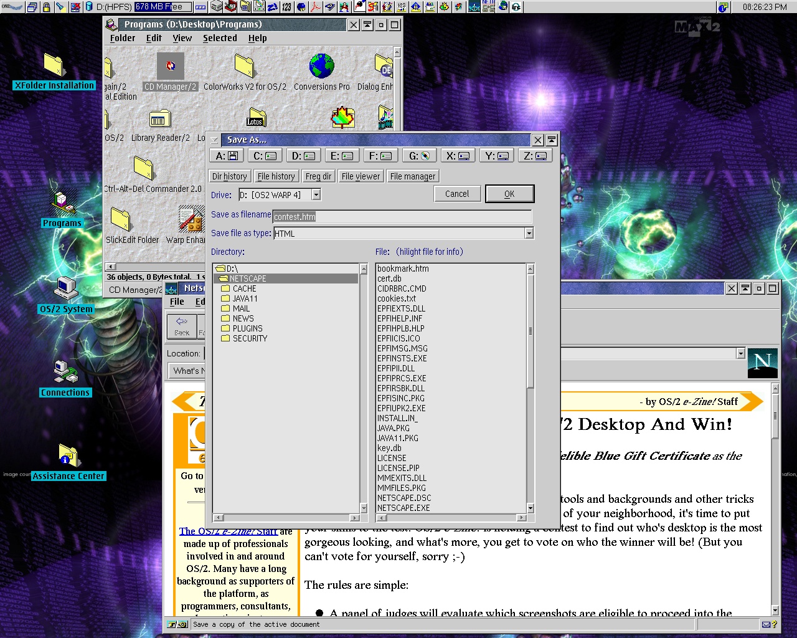The height and width of the screenshot is (638, 797).
Task: Click the File viewer button
Action: coord(361,176)
